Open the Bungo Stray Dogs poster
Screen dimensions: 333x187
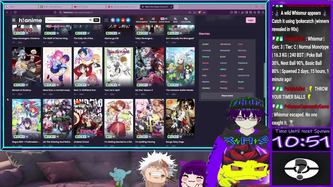pos(180,119)
